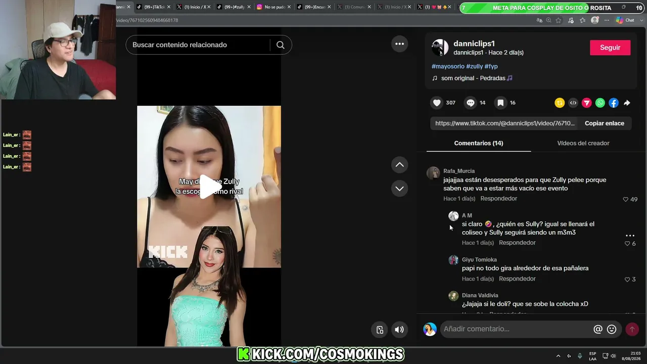This screenshot has width=647, height=364.
Task: Save the video with the bookmark icon
Action: tap(500, 103)
